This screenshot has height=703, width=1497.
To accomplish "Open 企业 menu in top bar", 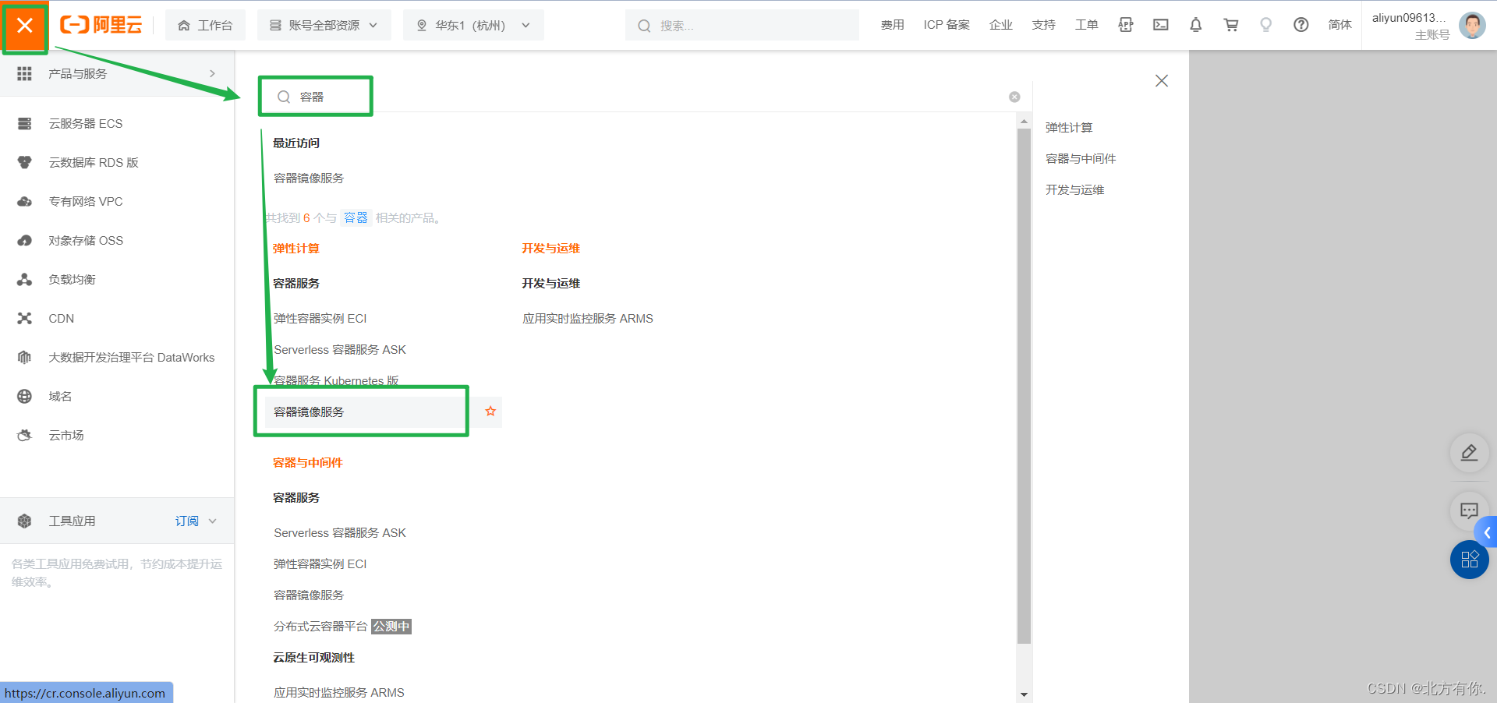I will [x=1000, y=25].
